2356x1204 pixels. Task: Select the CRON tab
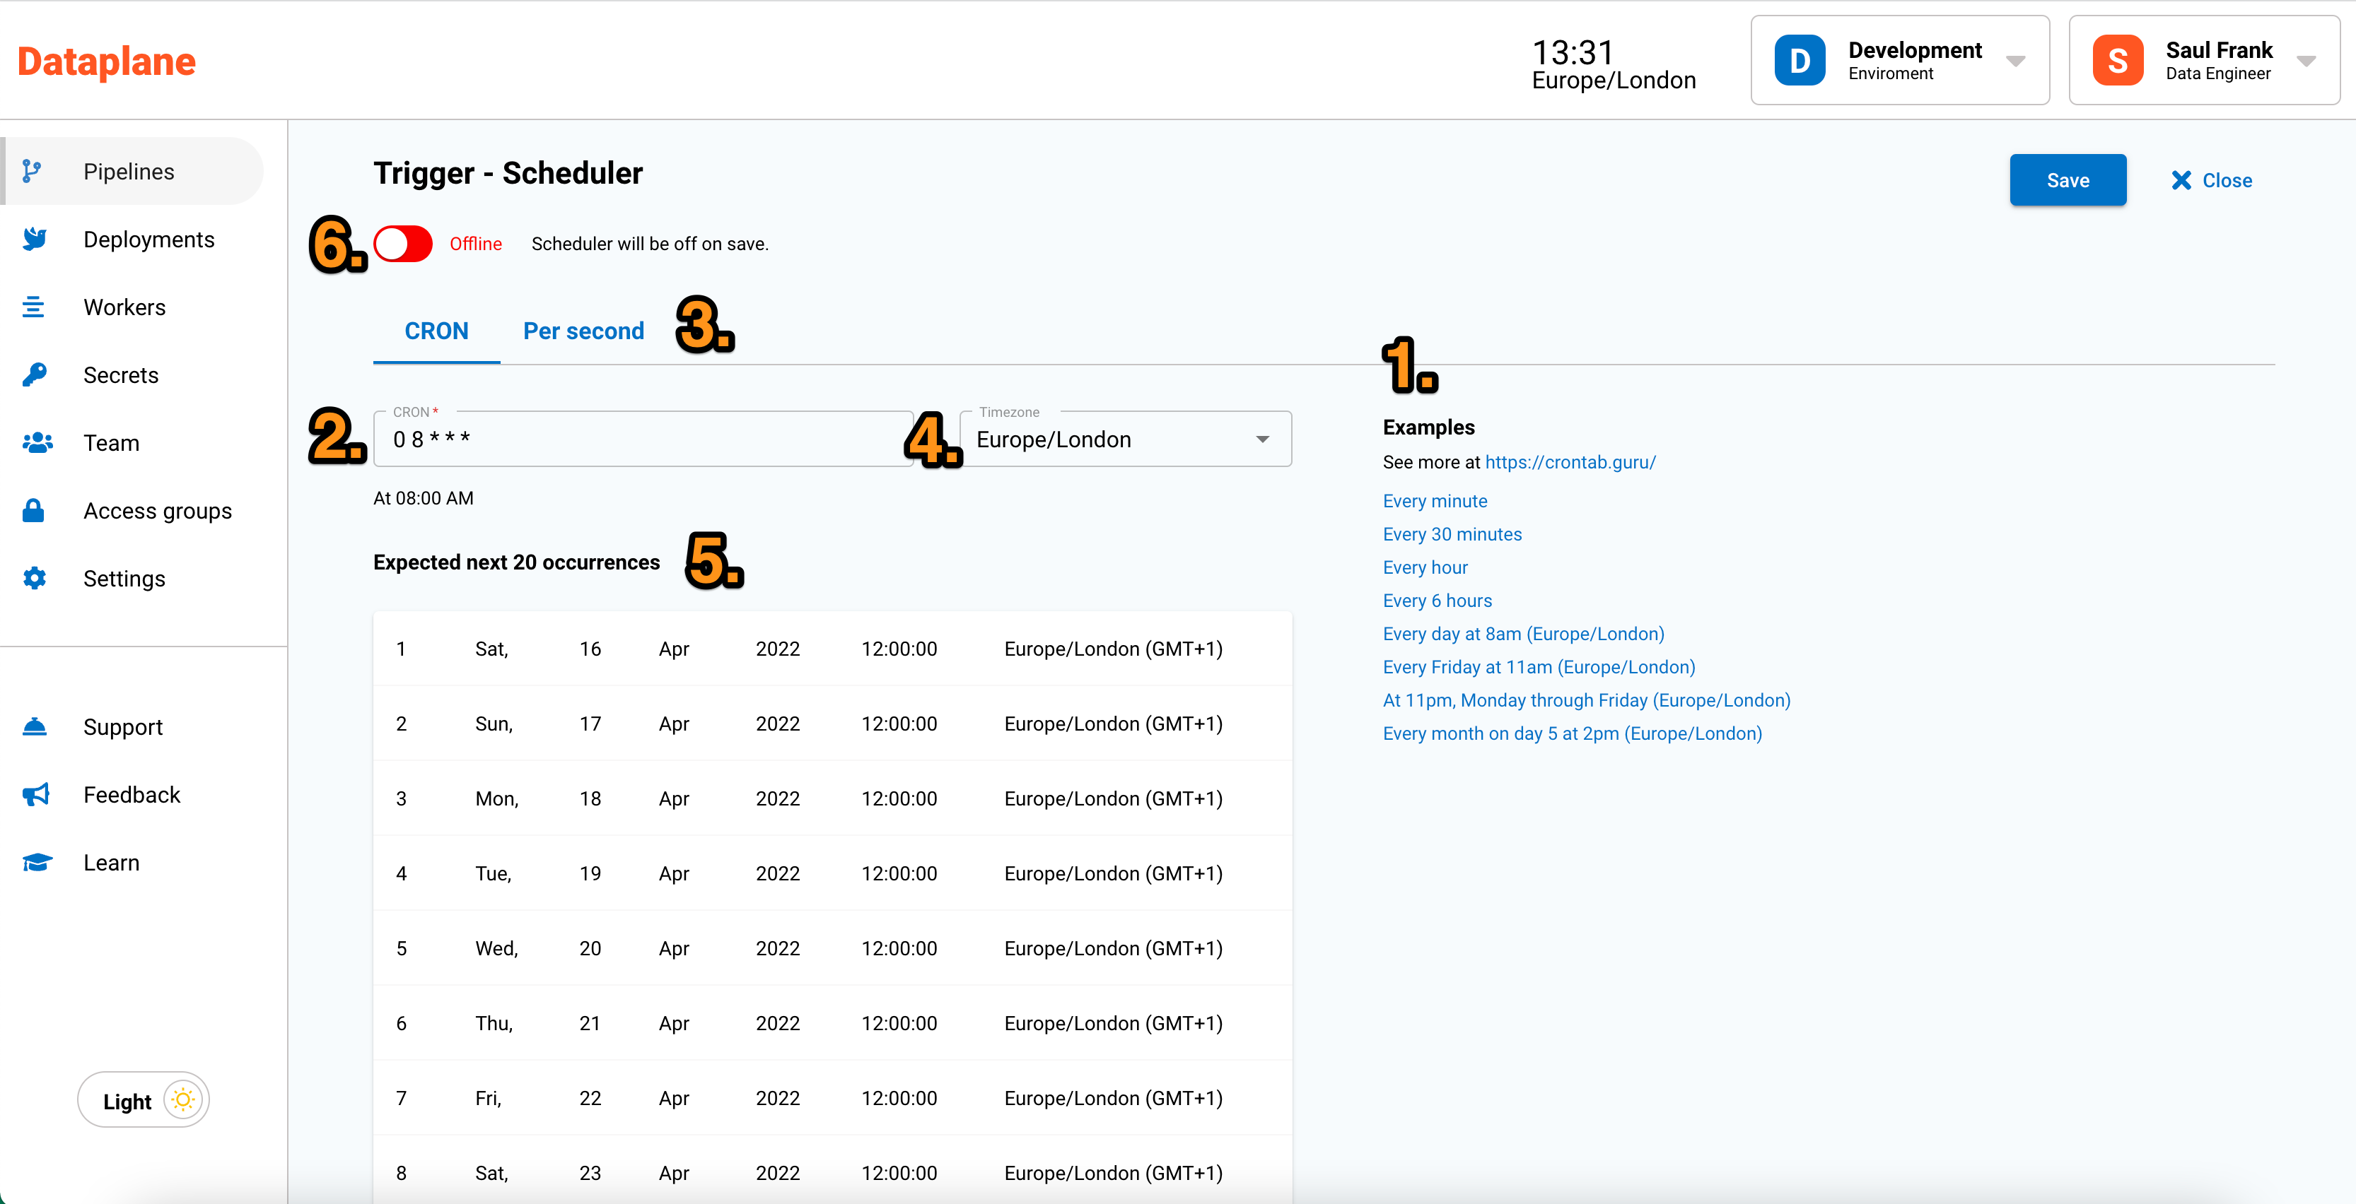pos(436,330)
